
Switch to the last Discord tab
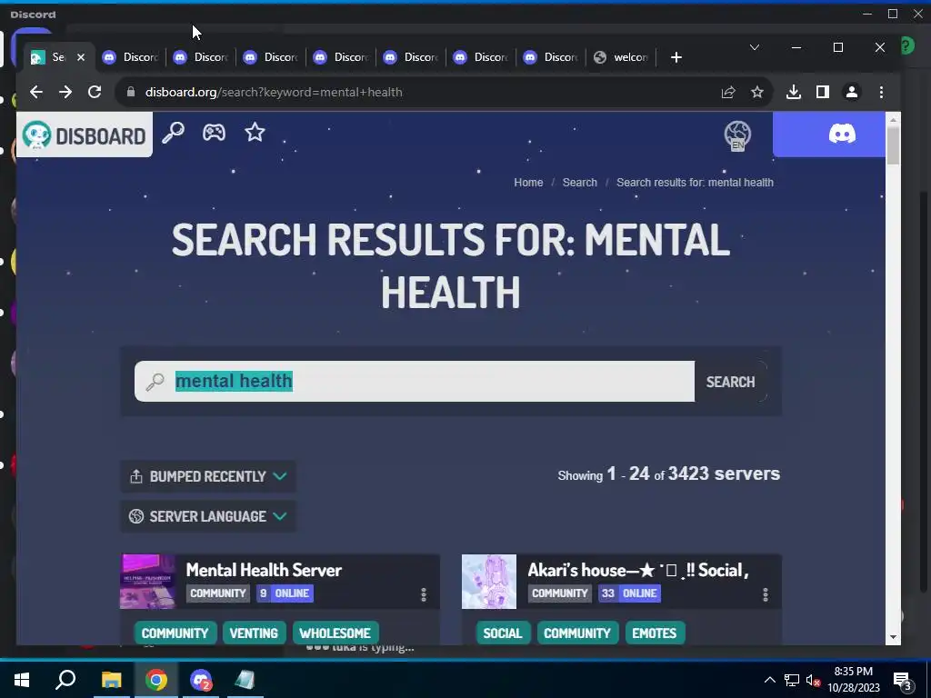552,57
